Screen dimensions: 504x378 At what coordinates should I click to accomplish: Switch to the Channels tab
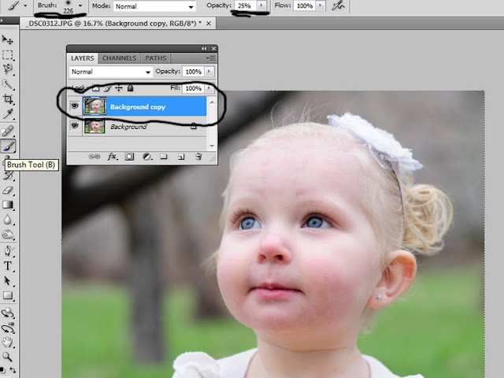coord(119,58)
